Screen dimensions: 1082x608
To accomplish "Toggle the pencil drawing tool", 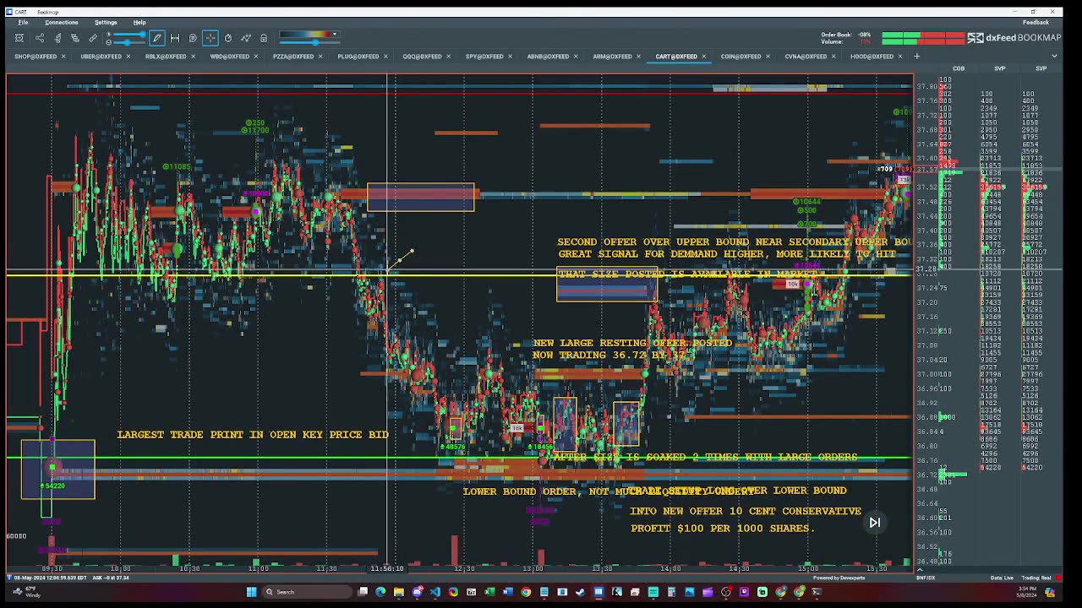I will point(157,38).
